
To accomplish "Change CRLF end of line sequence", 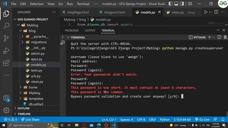I will pyautogui.click(x=152, y=119).
